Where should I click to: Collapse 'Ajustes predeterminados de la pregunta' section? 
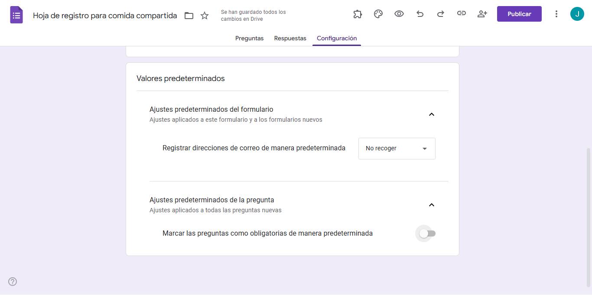pos(431,204)
